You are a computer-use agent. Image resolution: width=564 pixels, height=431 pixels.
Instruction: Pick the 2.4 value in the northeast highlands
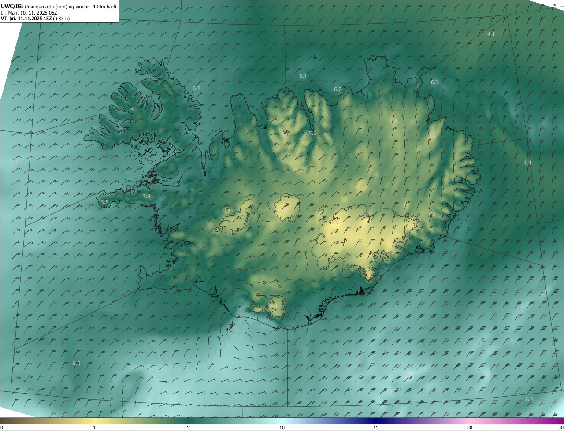tap(393, 122)
